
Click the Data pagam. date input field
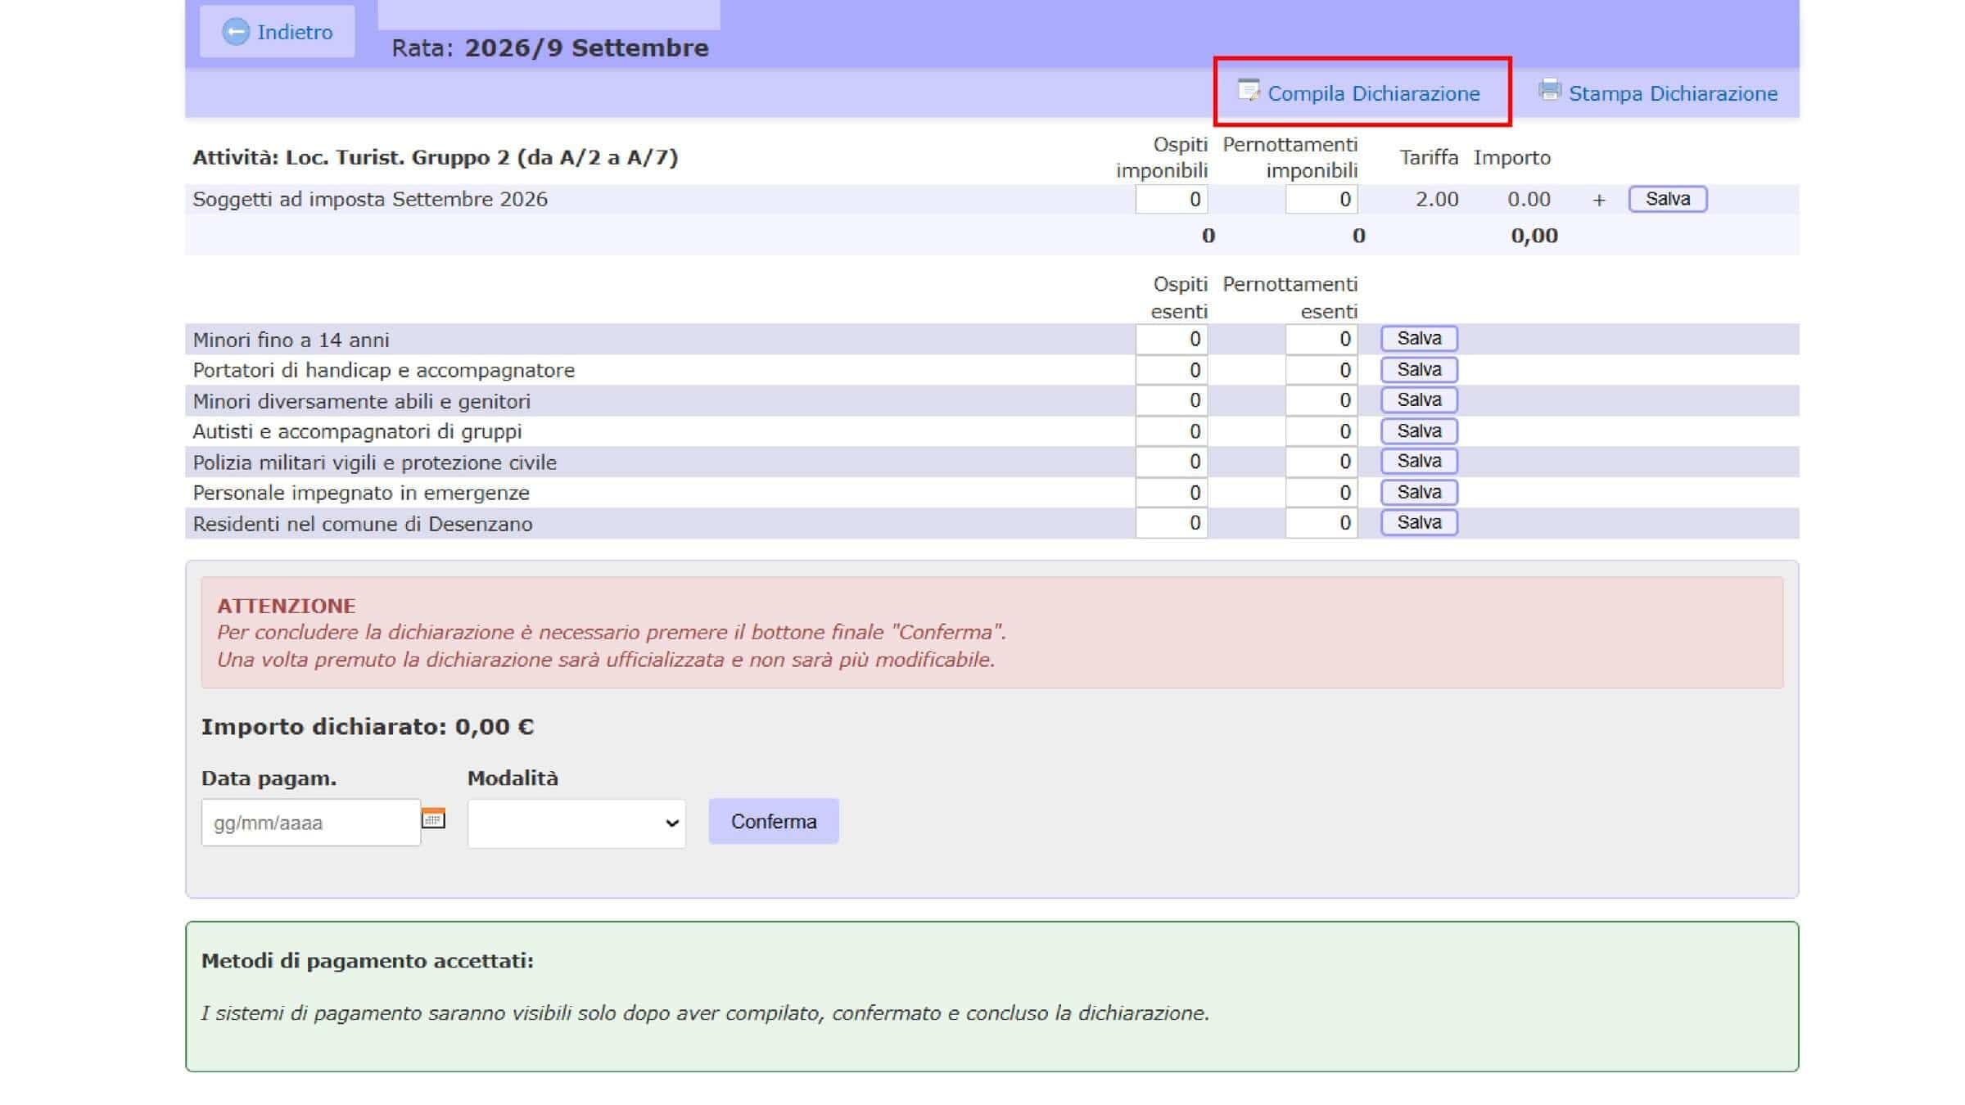[311, 823]
